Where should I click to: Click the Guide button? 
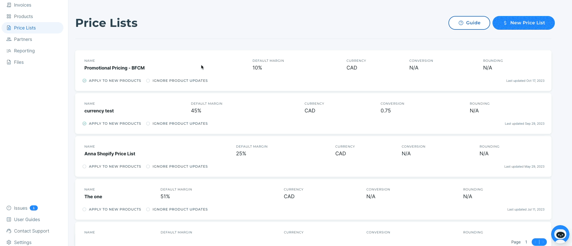(469, 23)
